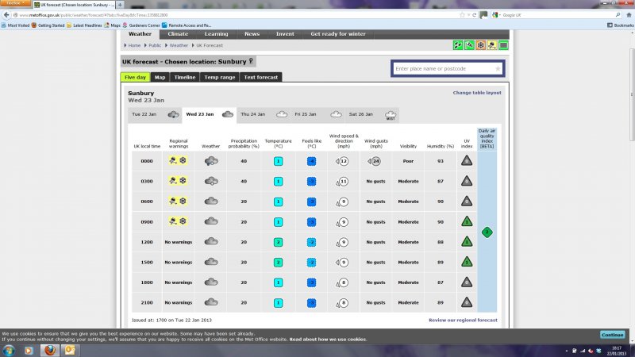Click the yellow warning icons in the 0600 row

coord(178,202)
